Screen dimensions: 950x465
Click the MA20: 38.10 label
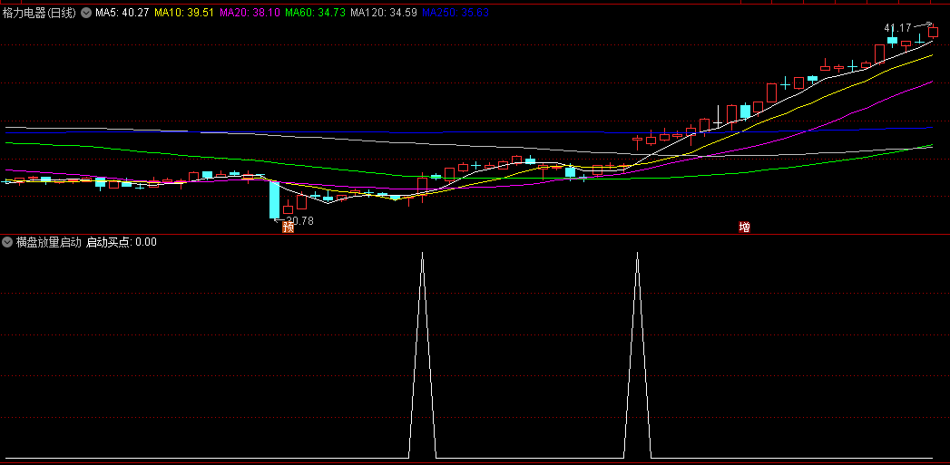pos(249,13)
